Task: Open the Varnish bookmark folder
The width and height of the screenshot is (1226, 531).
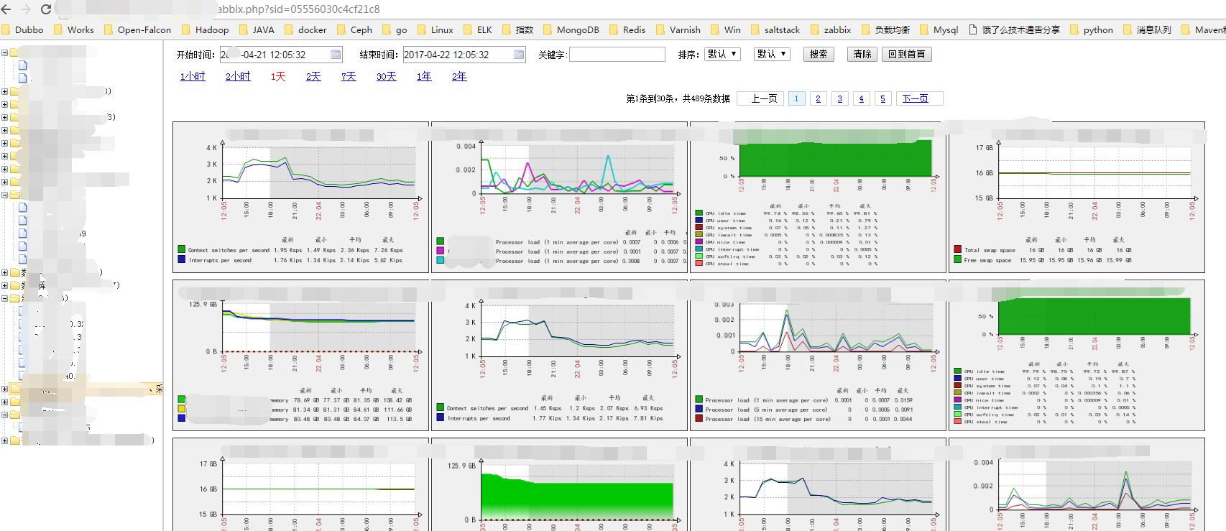Action: 678,29
